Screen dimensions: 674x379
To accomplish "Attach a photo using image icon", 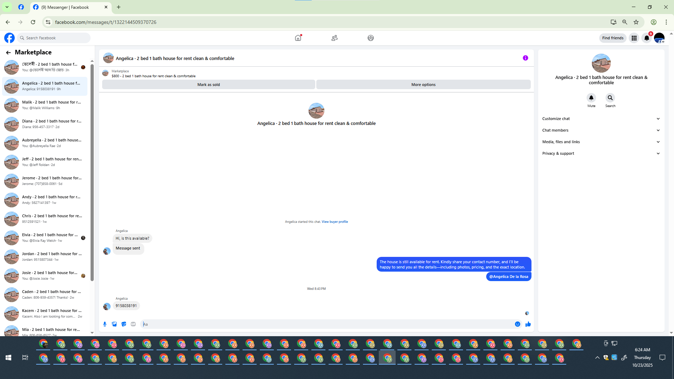I will click(114, 324).
